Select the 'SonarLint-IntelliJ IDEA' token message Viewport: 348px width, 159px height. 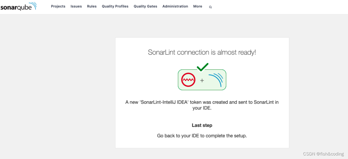point(202,105)
